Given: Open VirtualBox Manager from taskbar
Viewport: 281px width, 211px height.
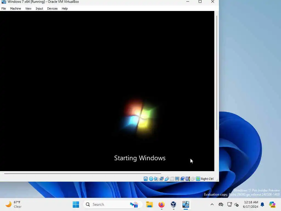Looking at the screenshot, I should (173, 204).
